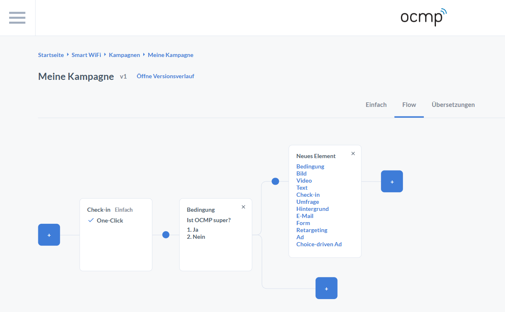Screen dimensions: 505x312
Task: Click plus button on lower branch
Action: 326,288
